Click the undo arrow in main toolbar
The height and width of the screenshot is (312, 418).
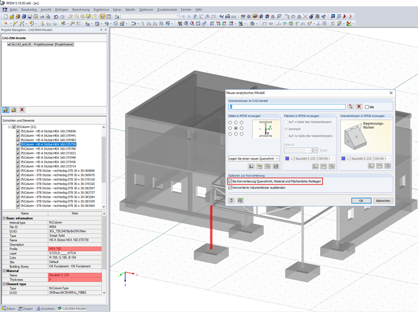click(x=56, y=17)
